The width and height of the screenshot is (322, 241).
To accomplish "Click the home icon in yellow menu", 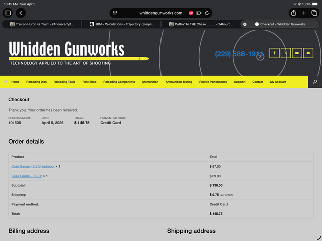I will [x=6, y=81].
